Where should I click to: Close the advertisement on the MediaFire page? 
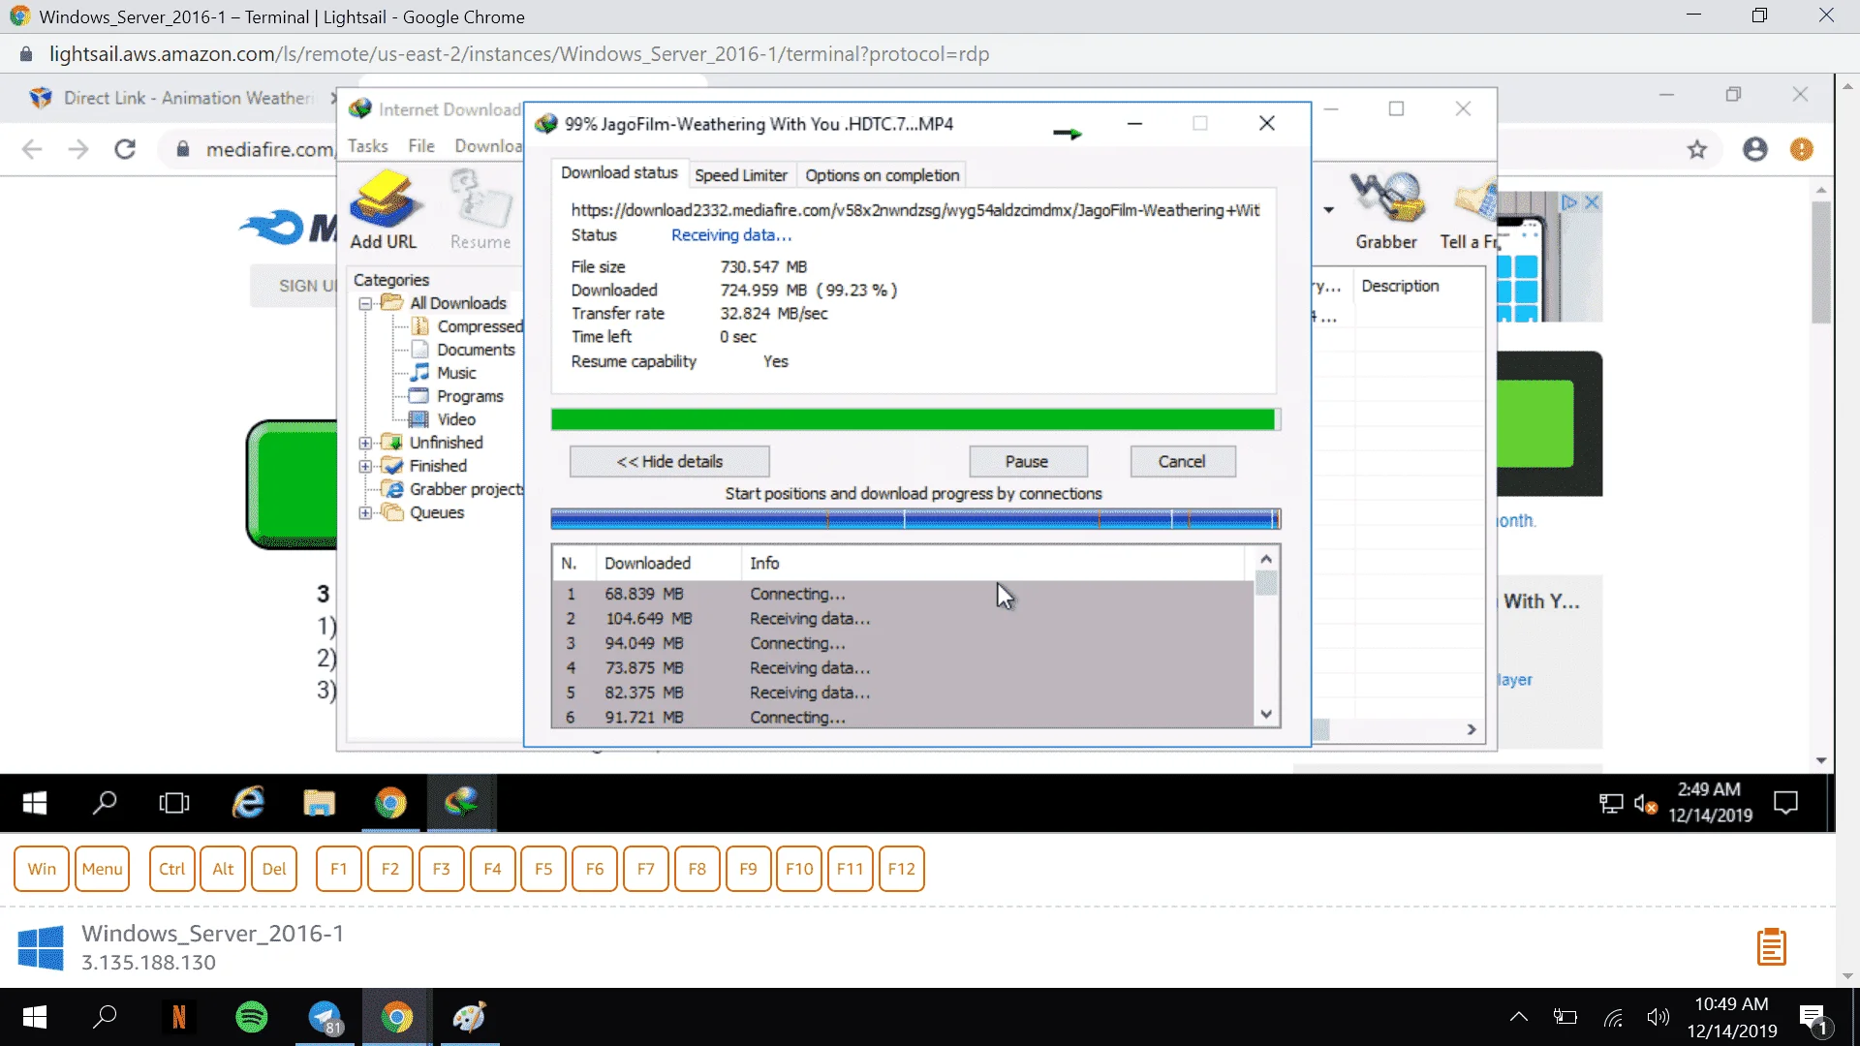[1592, 202]
